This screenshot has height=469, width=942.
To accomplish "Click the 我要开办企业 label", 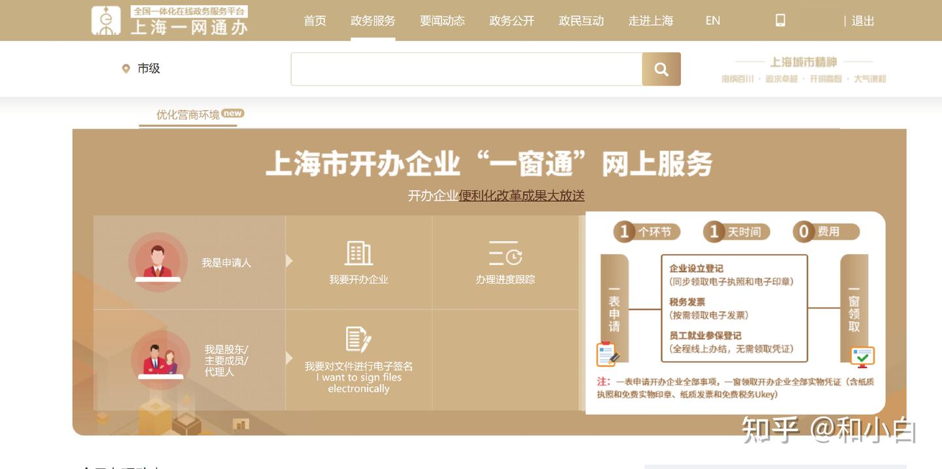I will (x=358, y=280).
